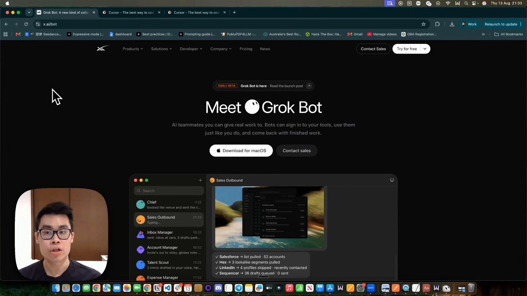Open the News page link
This screenshot has width=527, height=296.
click(x=265, y=49)
